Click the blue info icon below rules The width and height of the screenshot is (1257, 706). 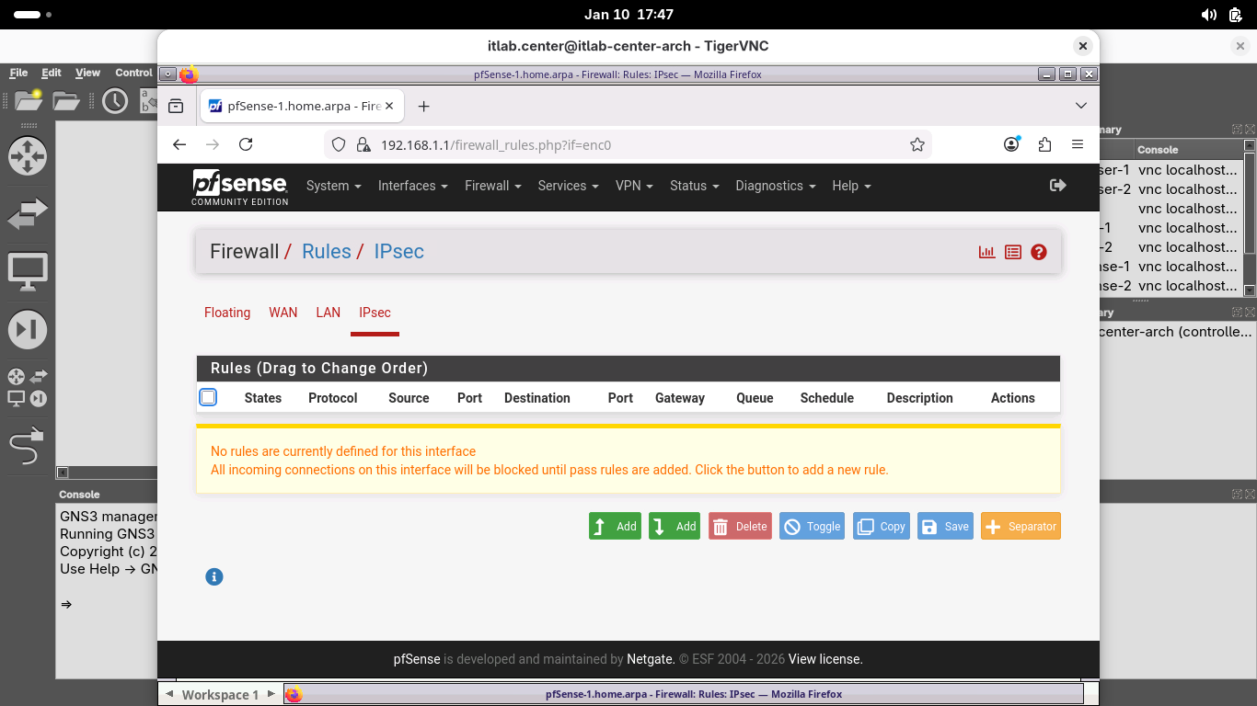coord(214,577)
